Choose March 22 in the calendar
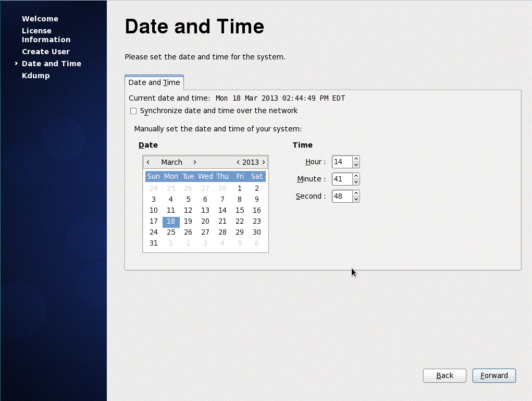 pyautogui.click(x=240, y=222)
